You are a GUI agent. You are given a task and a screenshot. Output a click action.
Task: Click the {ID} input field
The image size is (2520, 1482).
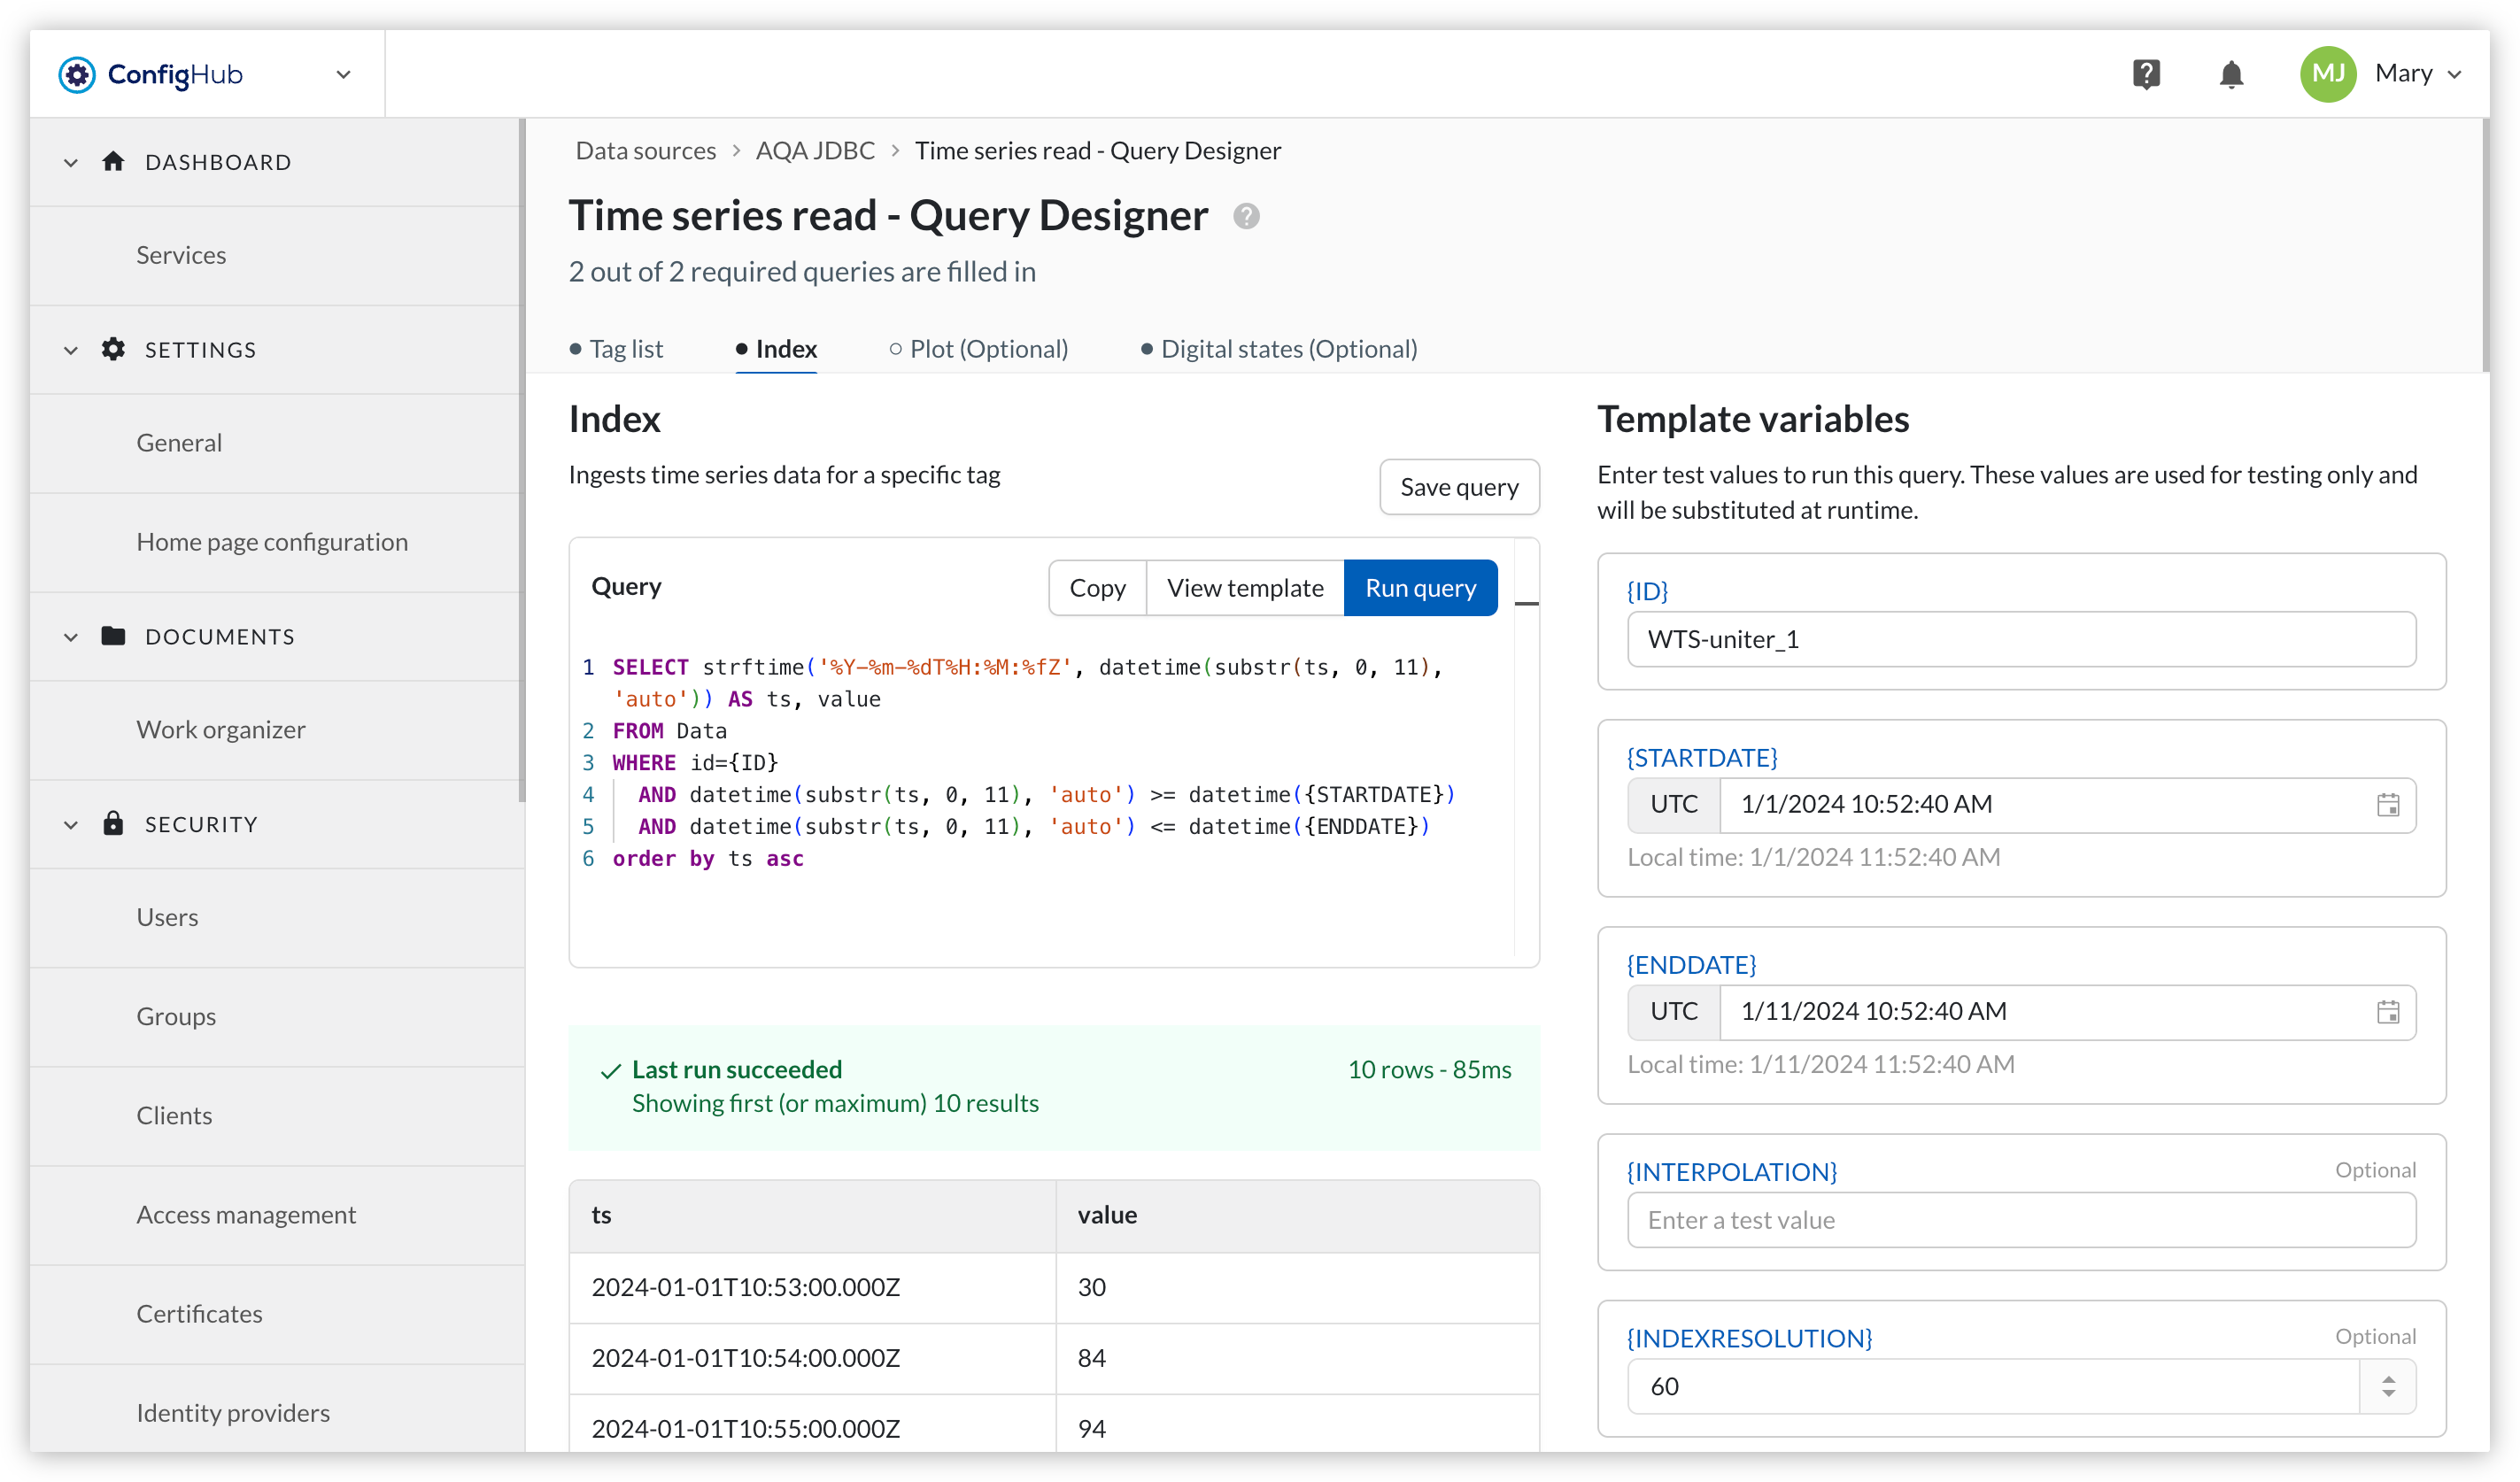2021,639
